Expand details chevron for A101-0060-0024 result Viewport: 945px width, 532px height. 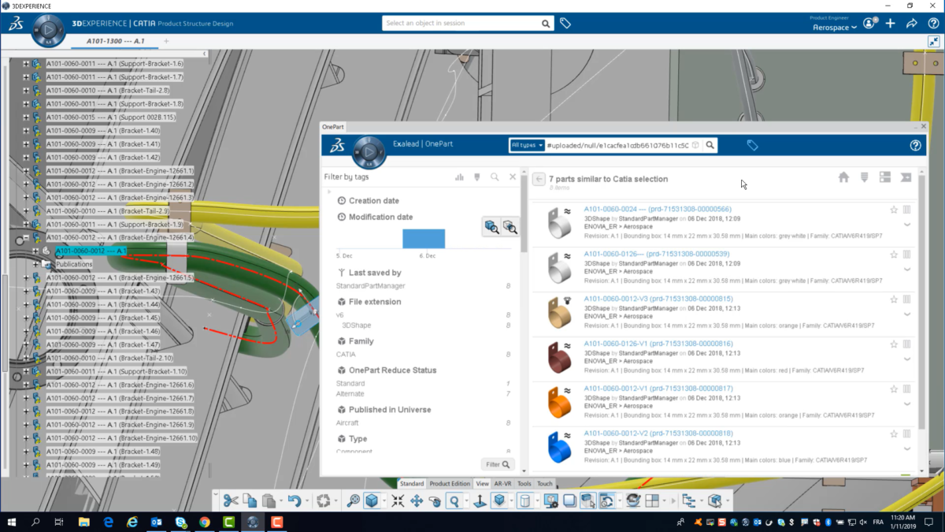tap(907, 225)
